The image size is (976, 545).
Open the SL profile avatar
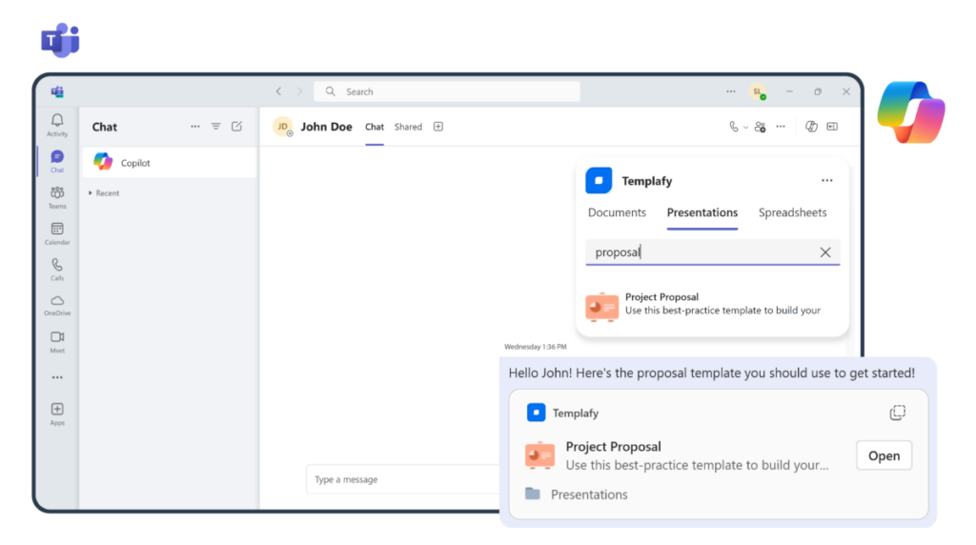click(758, 91)
